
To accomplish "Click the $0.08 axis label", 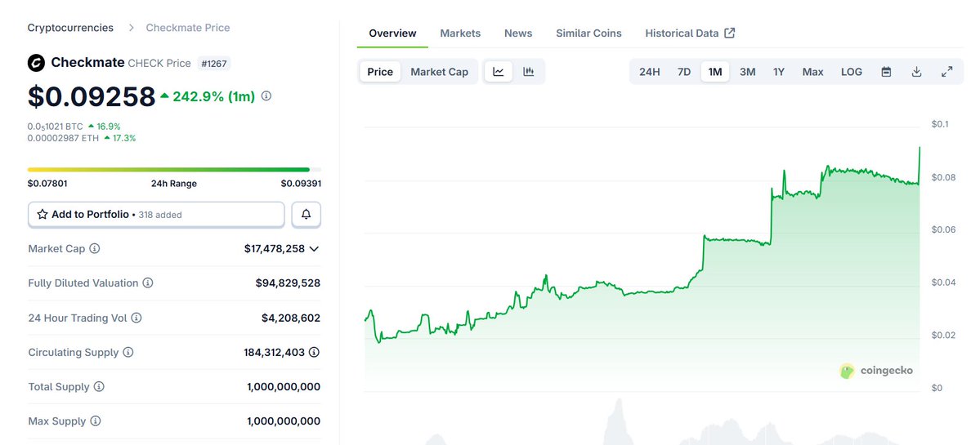I will (943, 177).
